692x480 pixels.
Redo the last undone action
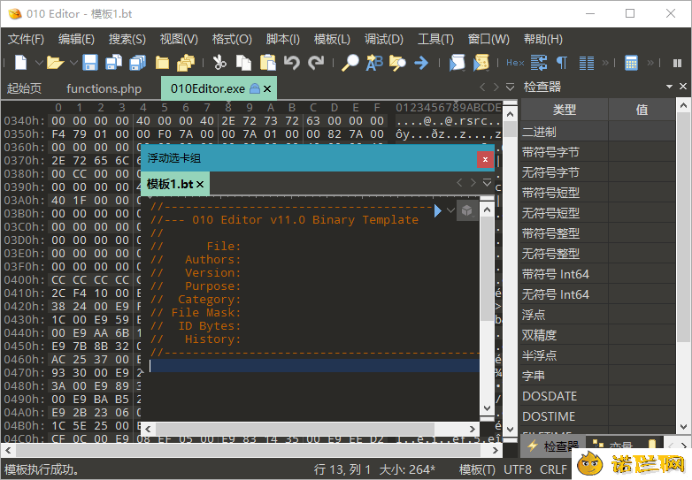click(x=316, y=63)
